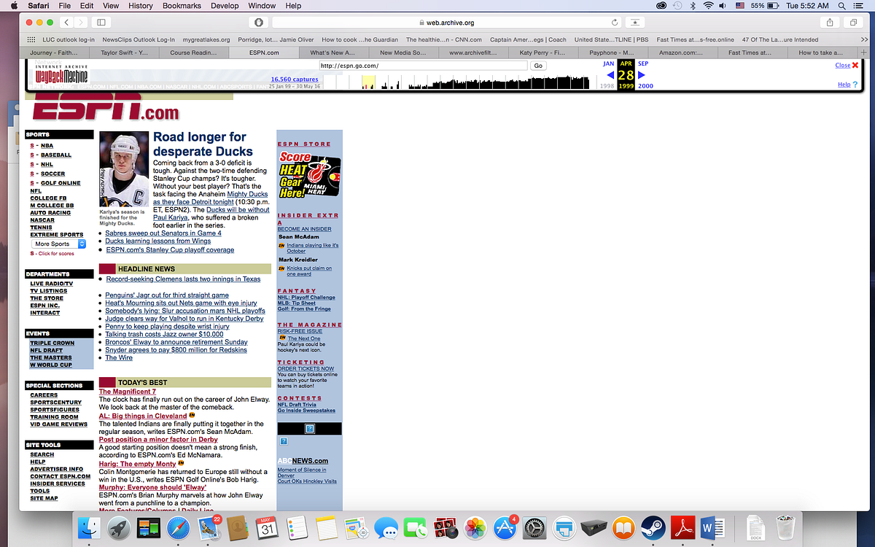Switch to the New Media So... tab

402,53
